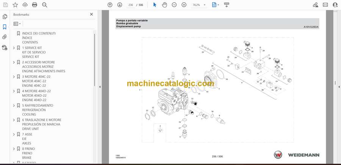Expand the 8 FRENO bookmark

click(14, 149)
